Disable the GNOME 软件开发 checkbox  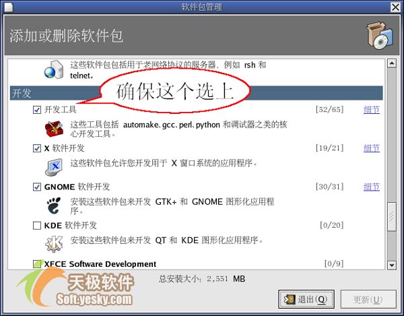(37, 187)
